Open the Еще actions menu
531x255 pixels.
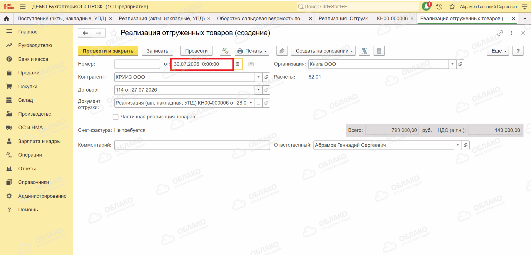tap(498, 51)
